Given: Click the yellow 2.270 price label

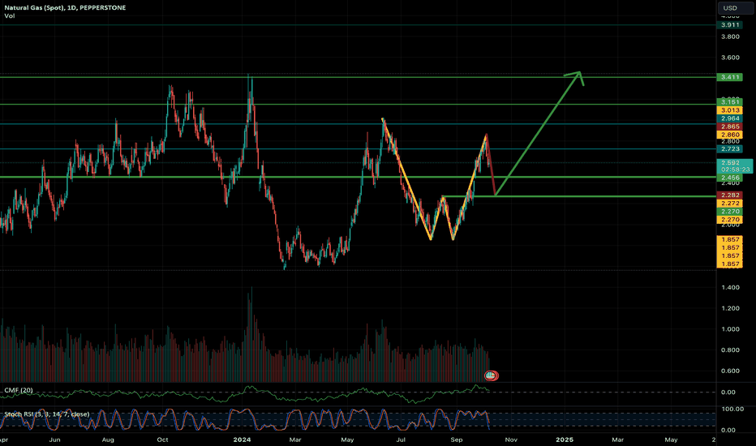Looking at the screenshot, I should (x=730, y=220).
